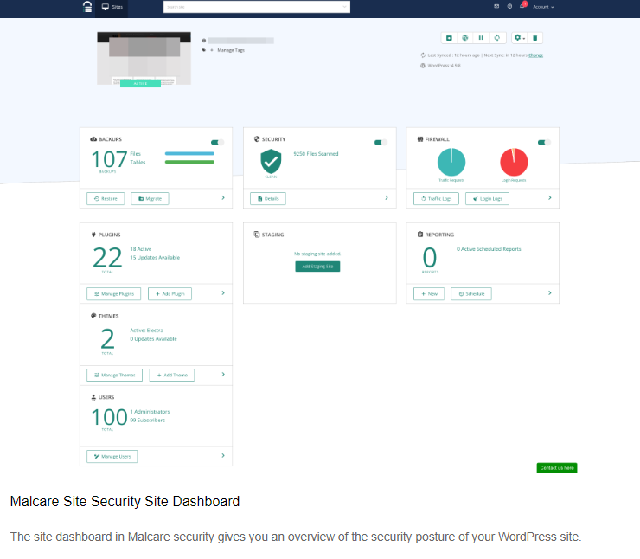
Task: Click the sync now refresh icon
Action: point(497,38)
